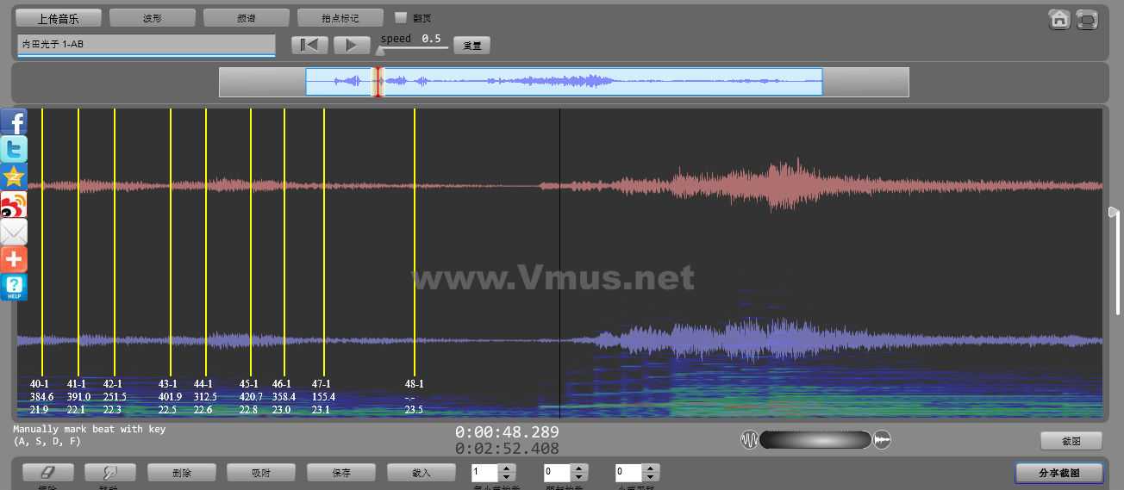Increase the first stepper showing value 1
1124x490 pixels.
tap(507, 468)
